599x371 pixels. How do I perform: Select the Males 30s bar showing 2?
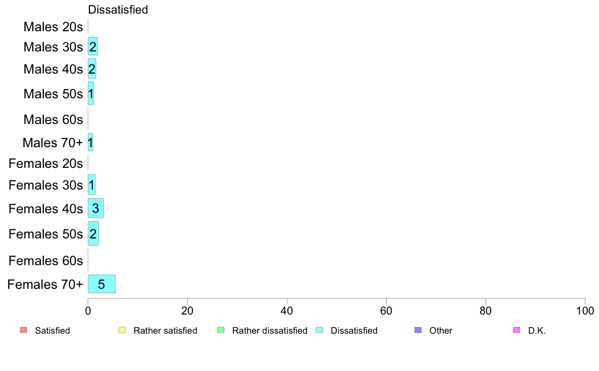(x=93, y=46)
